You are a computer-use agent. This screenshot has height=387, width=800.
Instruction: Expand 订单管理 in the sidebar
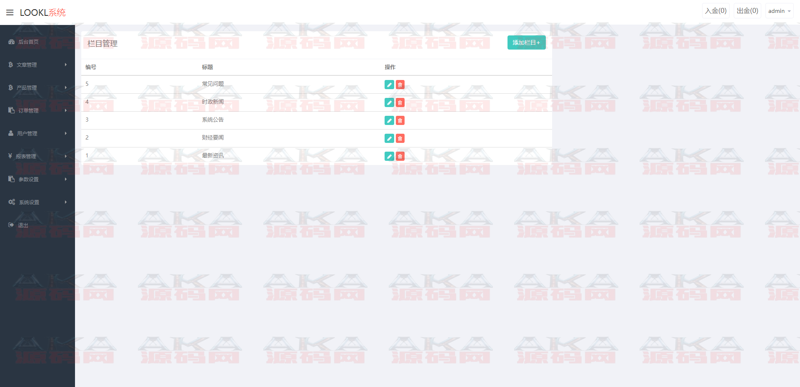point(37,110)
